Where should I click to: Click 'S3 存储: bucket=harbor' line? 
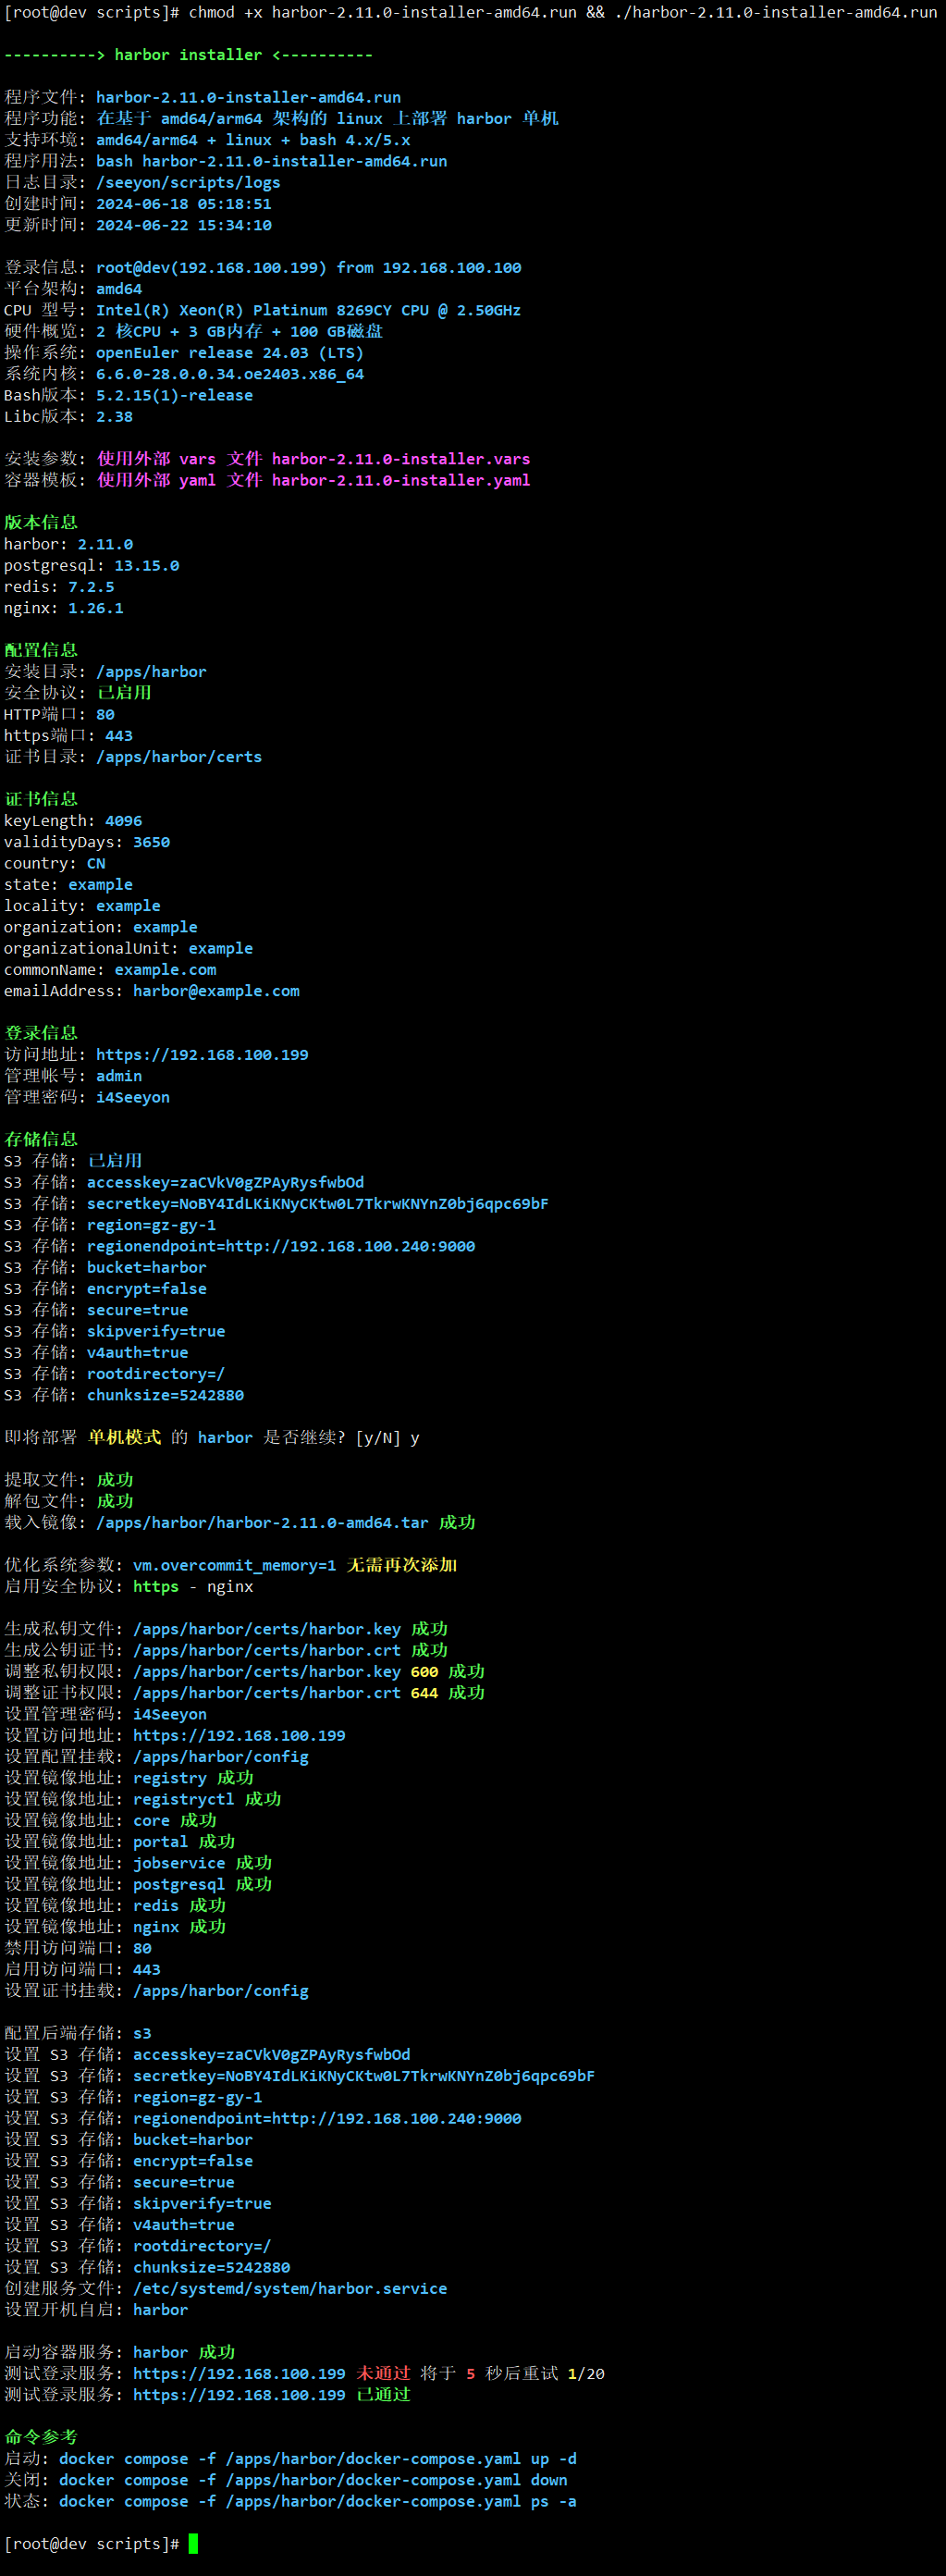pos(105,1267)
